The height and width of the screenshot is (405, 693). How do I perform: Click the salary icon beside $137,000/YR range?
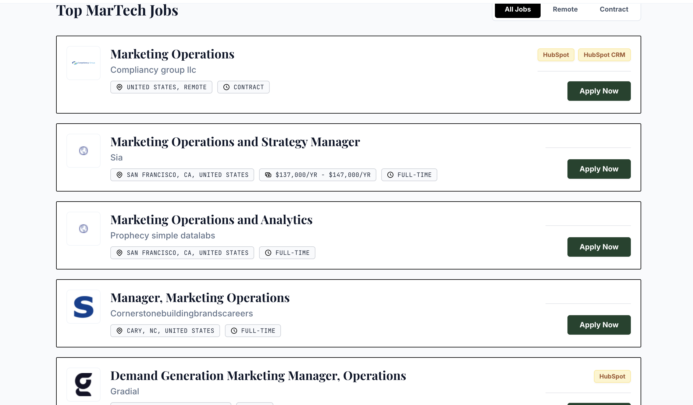tap(268, 175)
